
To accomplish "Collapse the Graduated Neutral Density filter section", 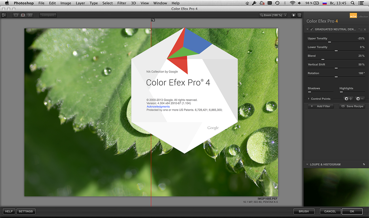I will (308, 29).
